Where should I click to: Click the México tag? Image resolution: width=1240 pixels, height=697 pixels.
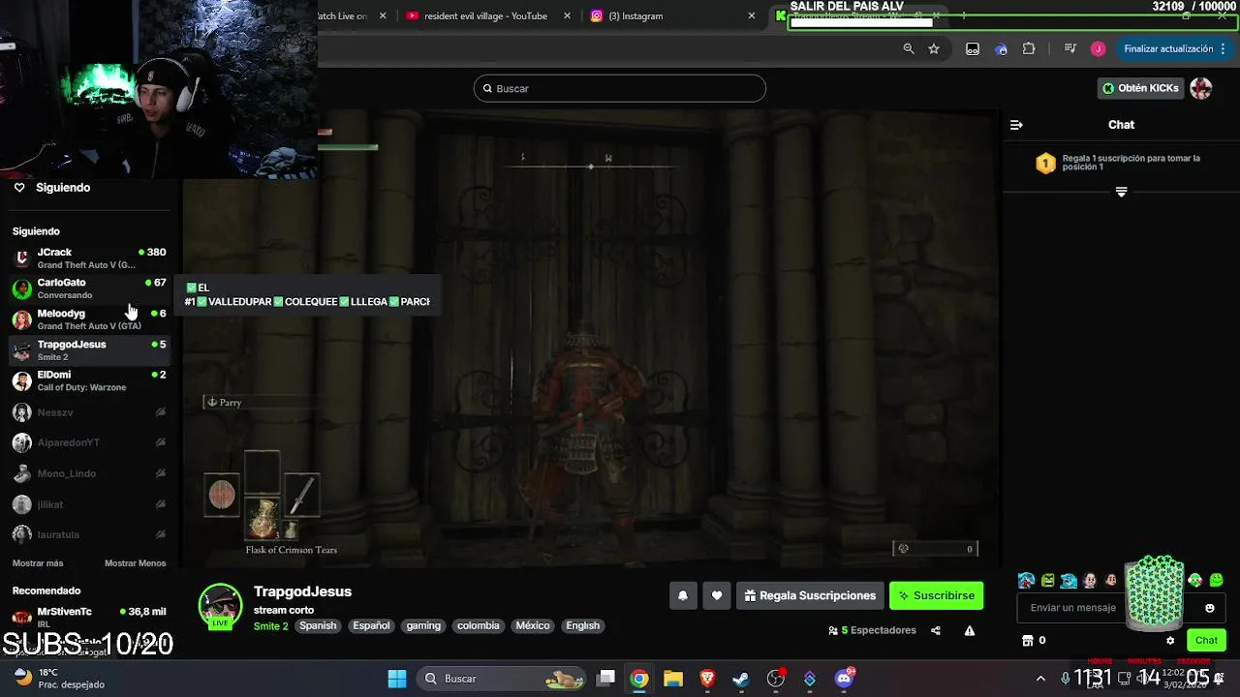(533, 626)
